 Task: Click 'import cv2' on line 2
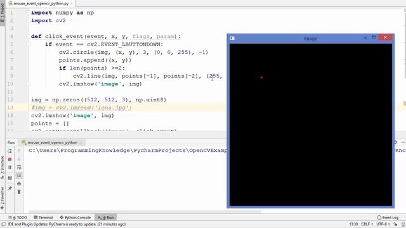[48, 20]
